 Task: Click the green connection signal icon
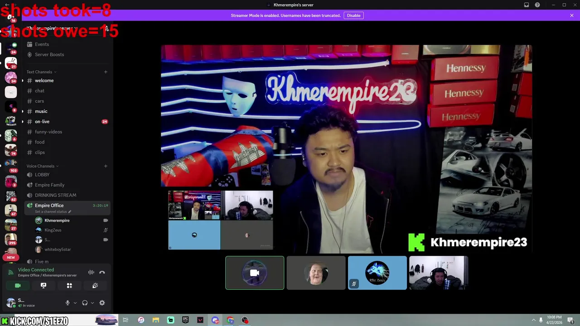coord(11,273)
